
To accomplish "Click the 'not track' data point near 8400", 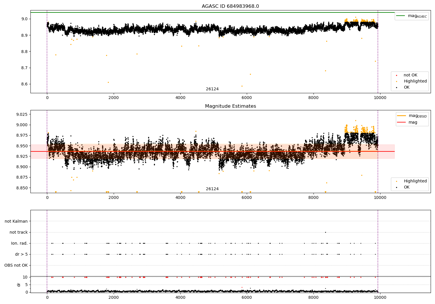I will [325, 232].
